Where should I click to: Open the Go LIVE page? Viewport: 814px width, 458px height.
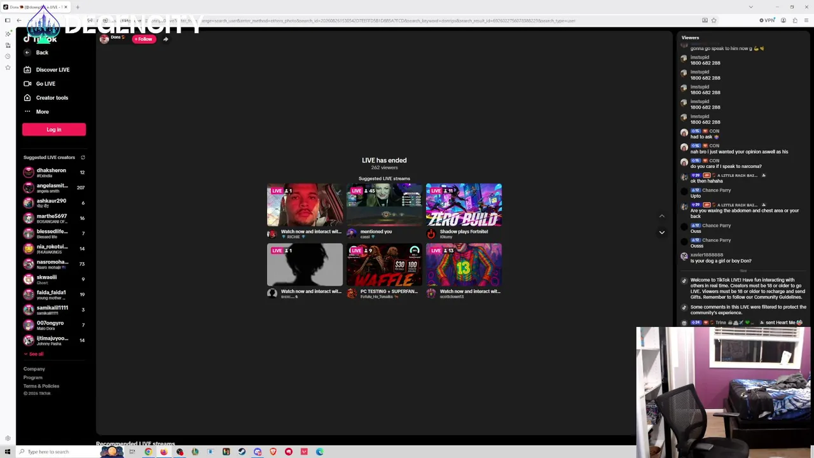(x=39, y=84)
